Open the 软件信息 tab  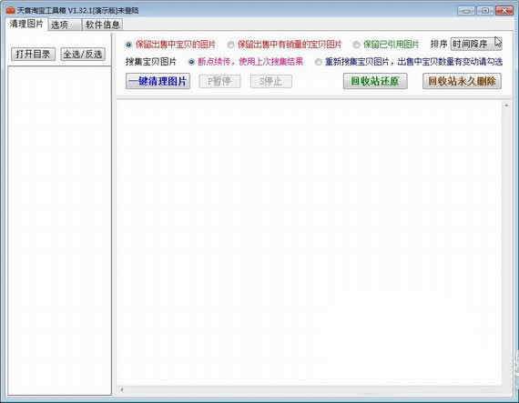pos(102,25)
